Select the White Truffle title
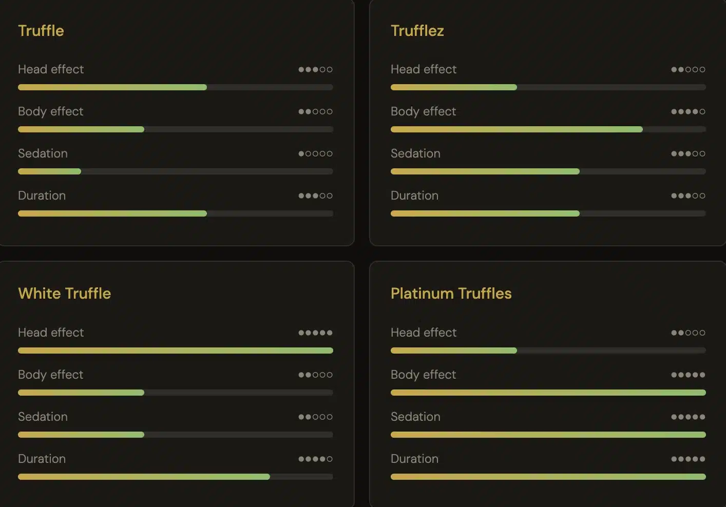 (65, 294)
